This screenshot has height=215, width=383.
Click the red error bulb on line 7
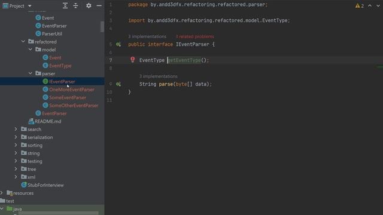pyautogui.click(x=132, y=60)
